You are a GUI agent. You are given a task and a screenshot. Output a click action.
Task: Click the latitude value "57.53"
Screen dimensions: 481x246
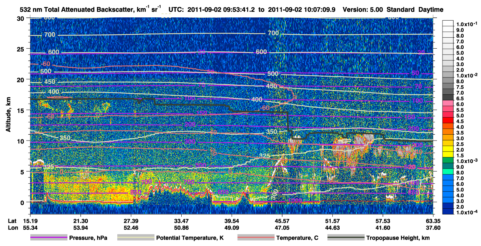pos(383,221)
